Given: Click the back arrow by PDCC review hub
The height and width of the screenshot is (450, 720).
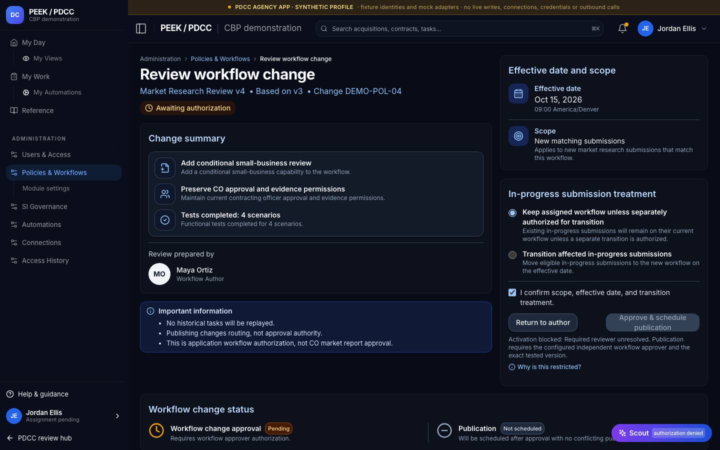Looking at the screenshot, I should pyautogui.click(x=10, y=438).
